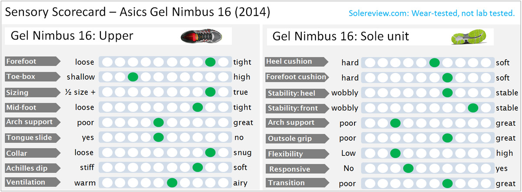
Task: Click the Sensory Scorecard title text
Action: [137, 13]
